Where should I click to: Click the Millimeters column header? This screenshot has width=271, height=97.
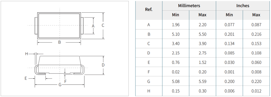pos(189,6)
